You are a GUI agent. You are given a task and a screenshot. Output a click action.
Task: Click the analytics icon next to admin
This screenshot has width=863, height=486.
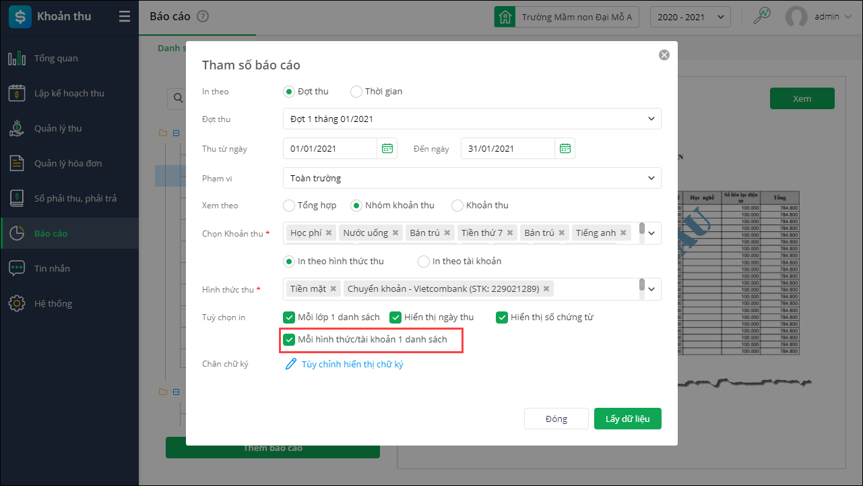[761, 17]
